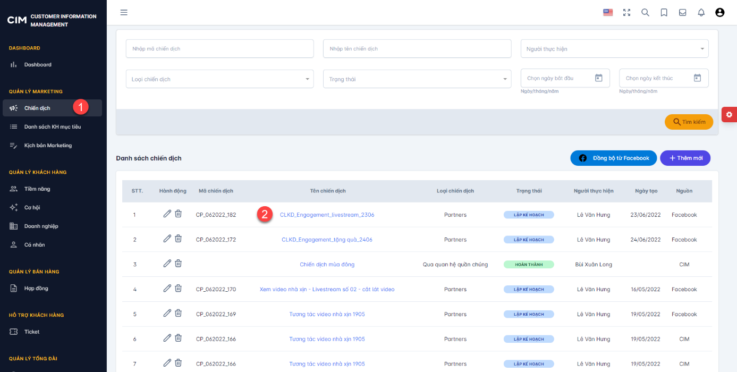Image resolution: width=737 pixels, height=372 pixels.
Task: Go to Danh sách KH mục tiêu menu
Action: point(52,126)
